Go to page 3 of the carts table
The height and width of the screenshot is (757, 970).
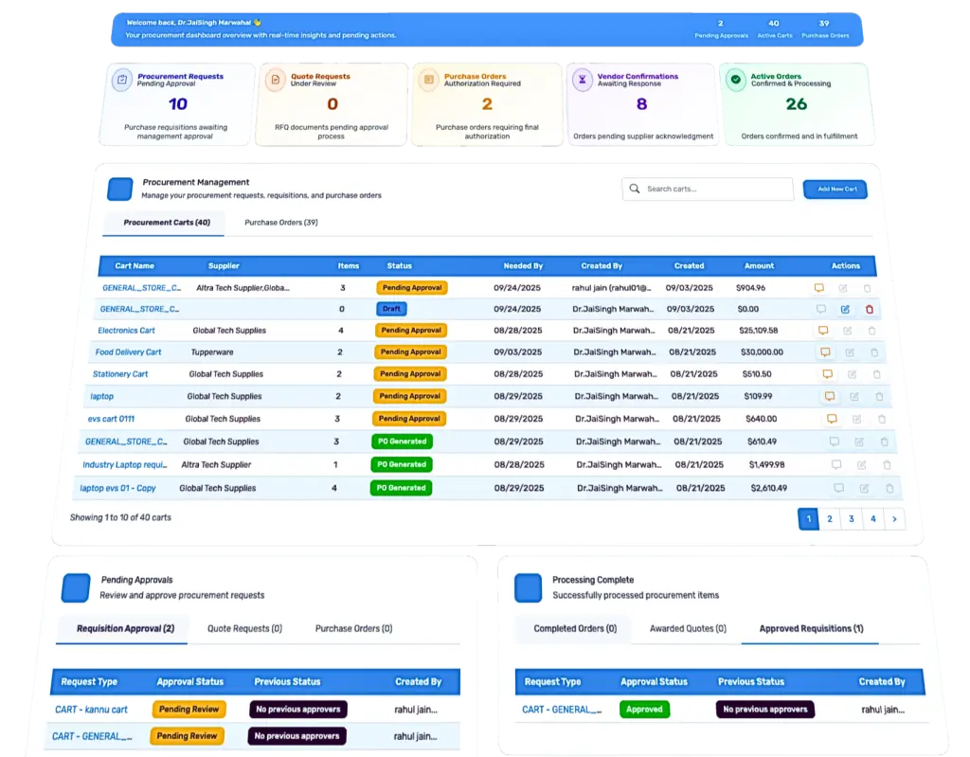pyautogui.click(x=851, y=518)
